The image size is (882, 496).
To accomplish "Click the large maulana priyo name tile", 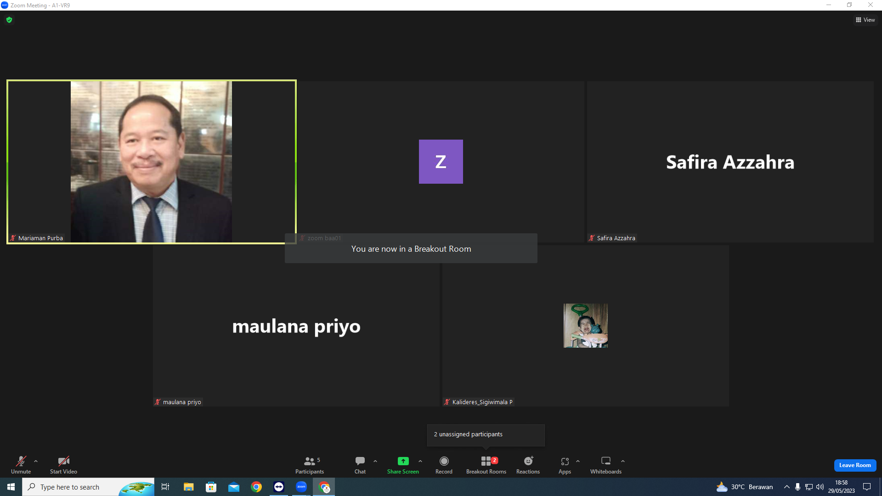I will click(296, 326).
